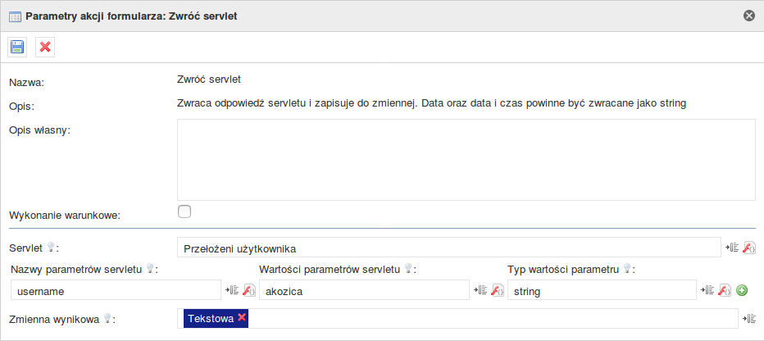This screenshot has width=764, height=341.
Task: Open function editor beside the username field
Action: (249, 290)
